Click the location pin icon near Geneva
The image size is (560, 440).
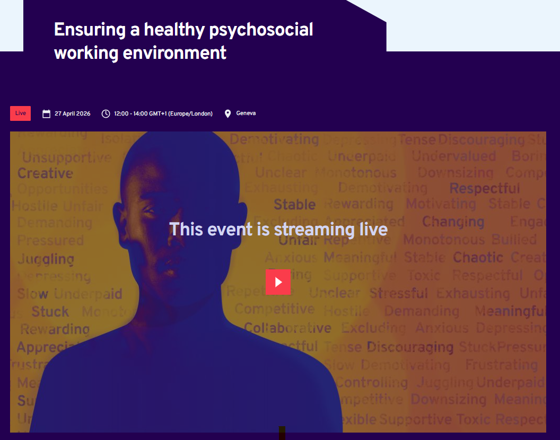click(227, 113)
